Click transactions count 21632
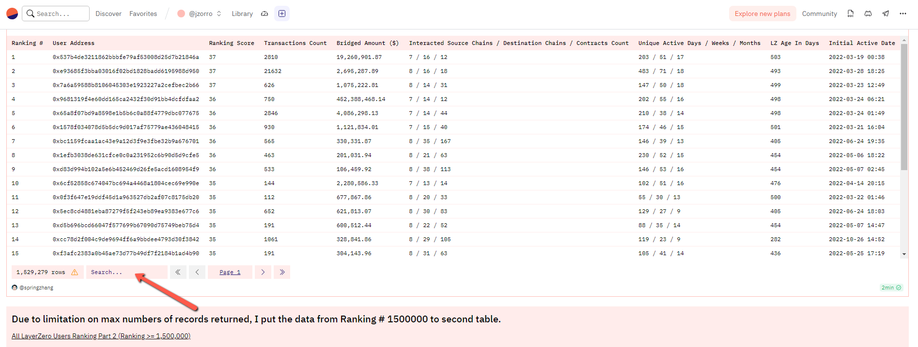The width and height of the screenshot is (918, 347). (x=273, y=71)
